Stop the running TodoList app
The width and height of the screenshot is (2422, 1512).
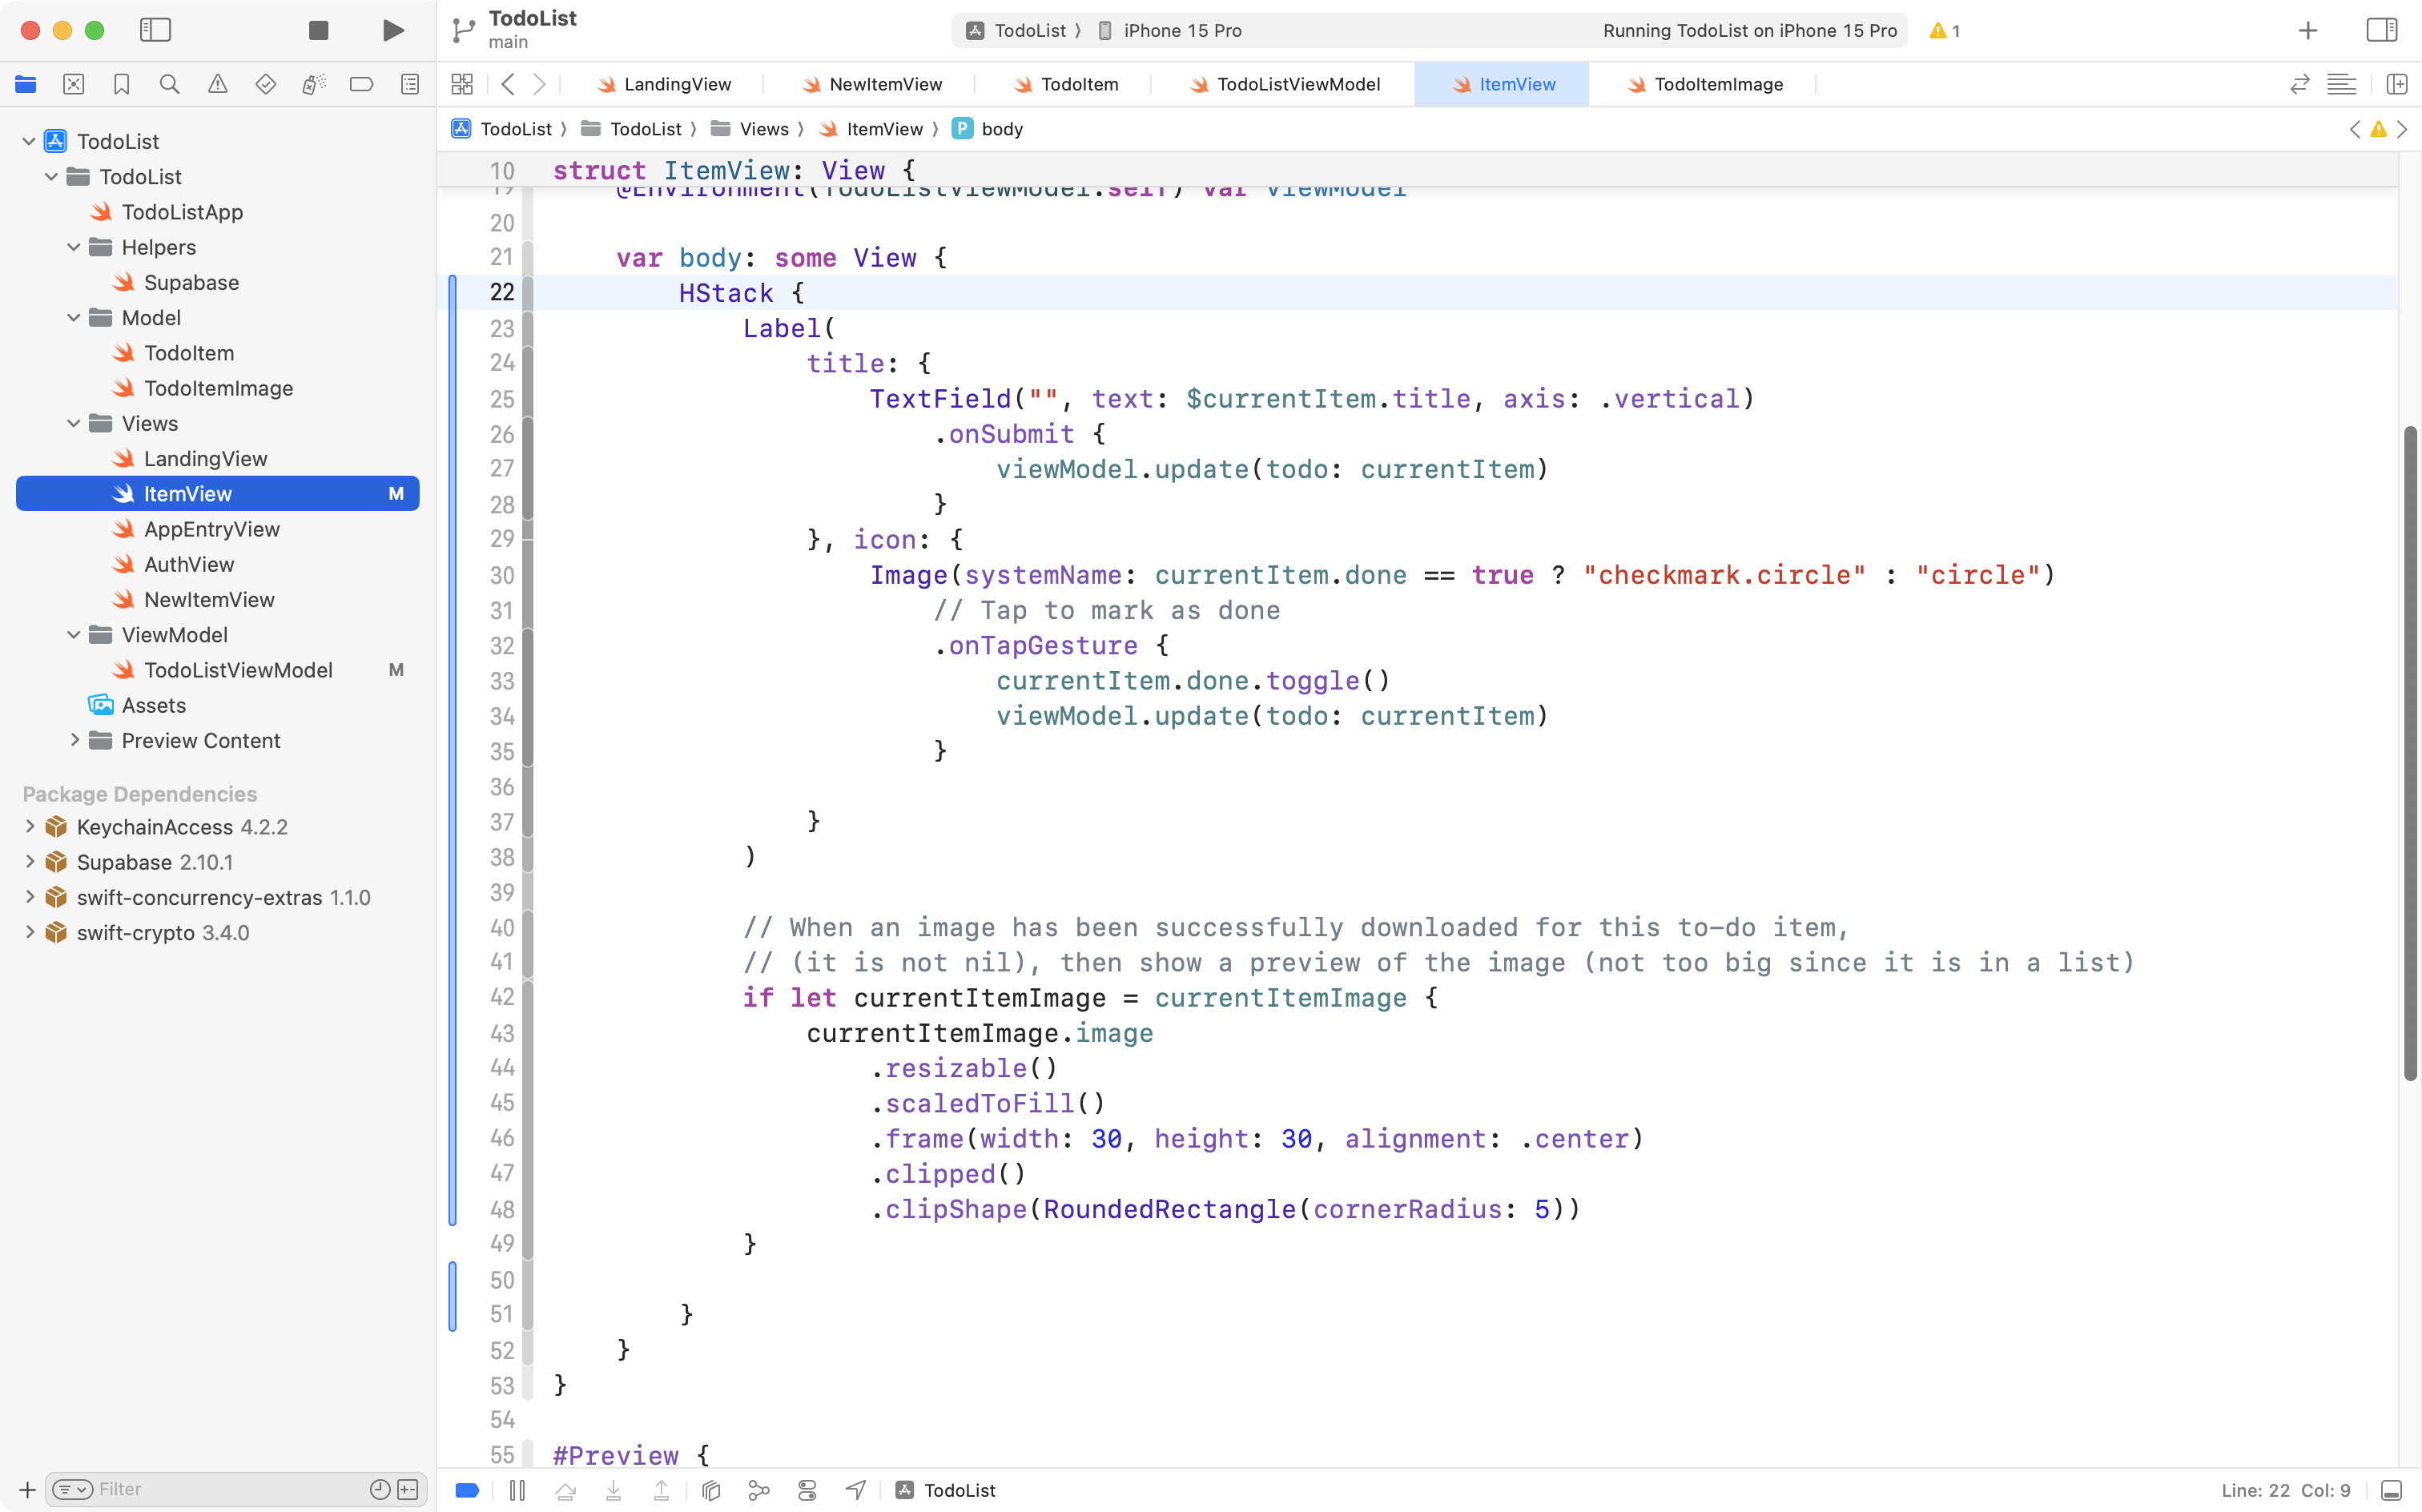[317, 30]
